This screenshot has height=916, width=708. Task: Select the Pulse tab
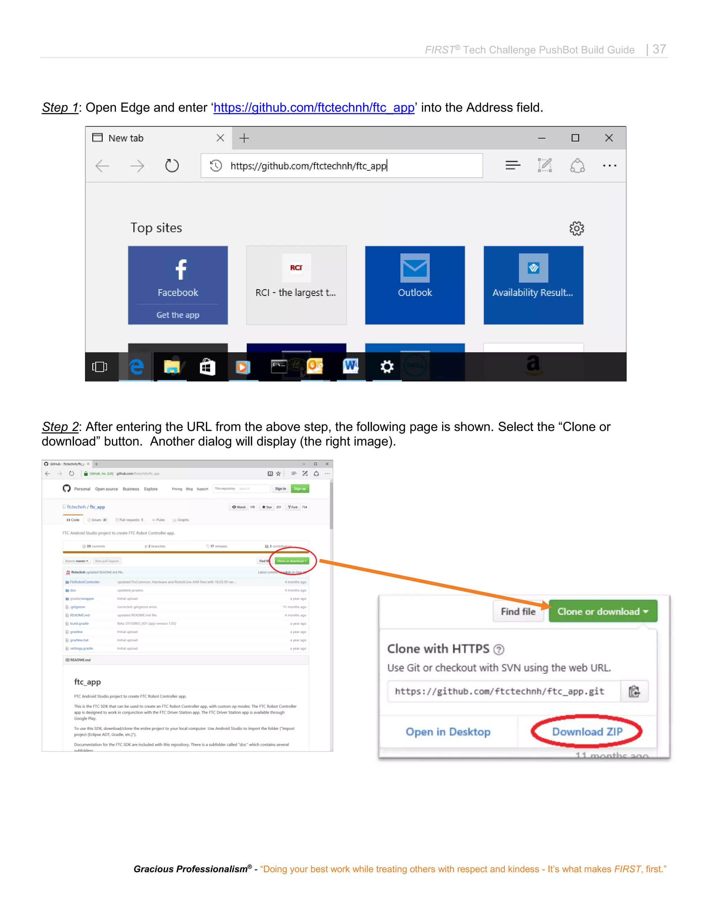pos(159,520)
